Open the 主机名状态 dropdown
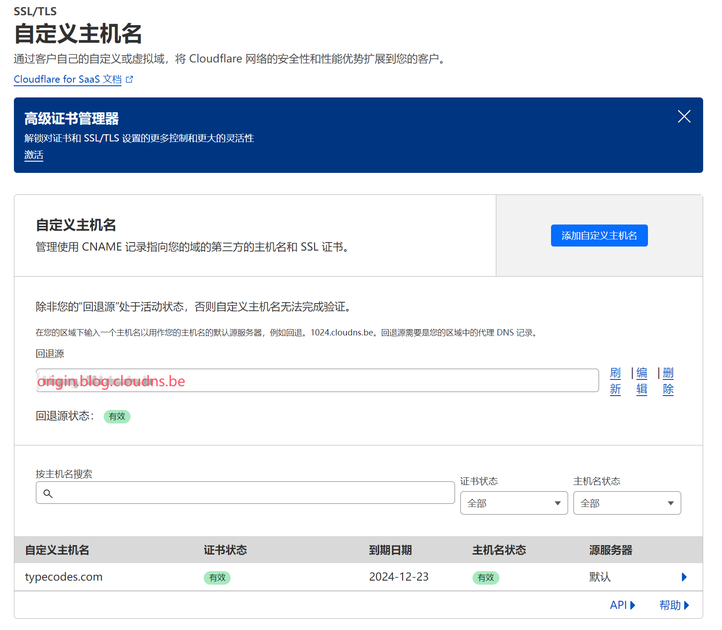The image size is (722, 630). pos(627,503)
